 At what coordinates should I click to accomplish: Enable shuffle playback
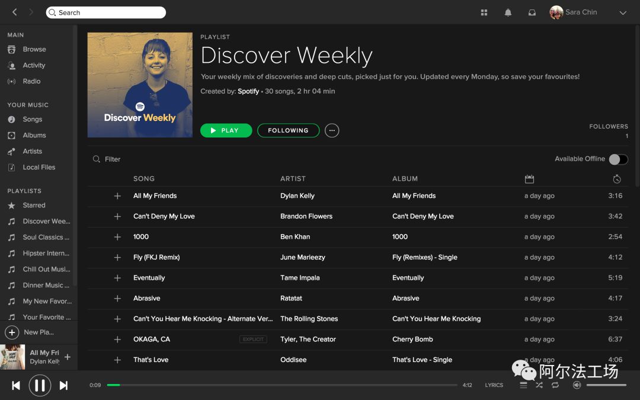point(539,385)
